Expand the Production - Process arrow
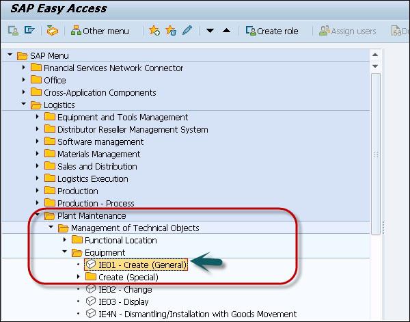 tap(38, 202)
